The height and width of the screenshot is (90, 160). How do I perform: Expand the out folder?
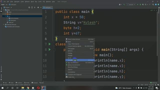pos(5,14)
